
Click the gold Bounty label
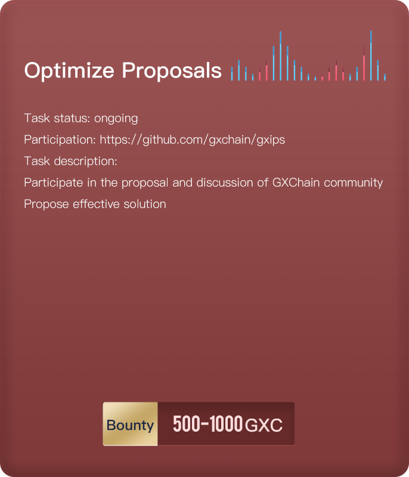(130, 424)
